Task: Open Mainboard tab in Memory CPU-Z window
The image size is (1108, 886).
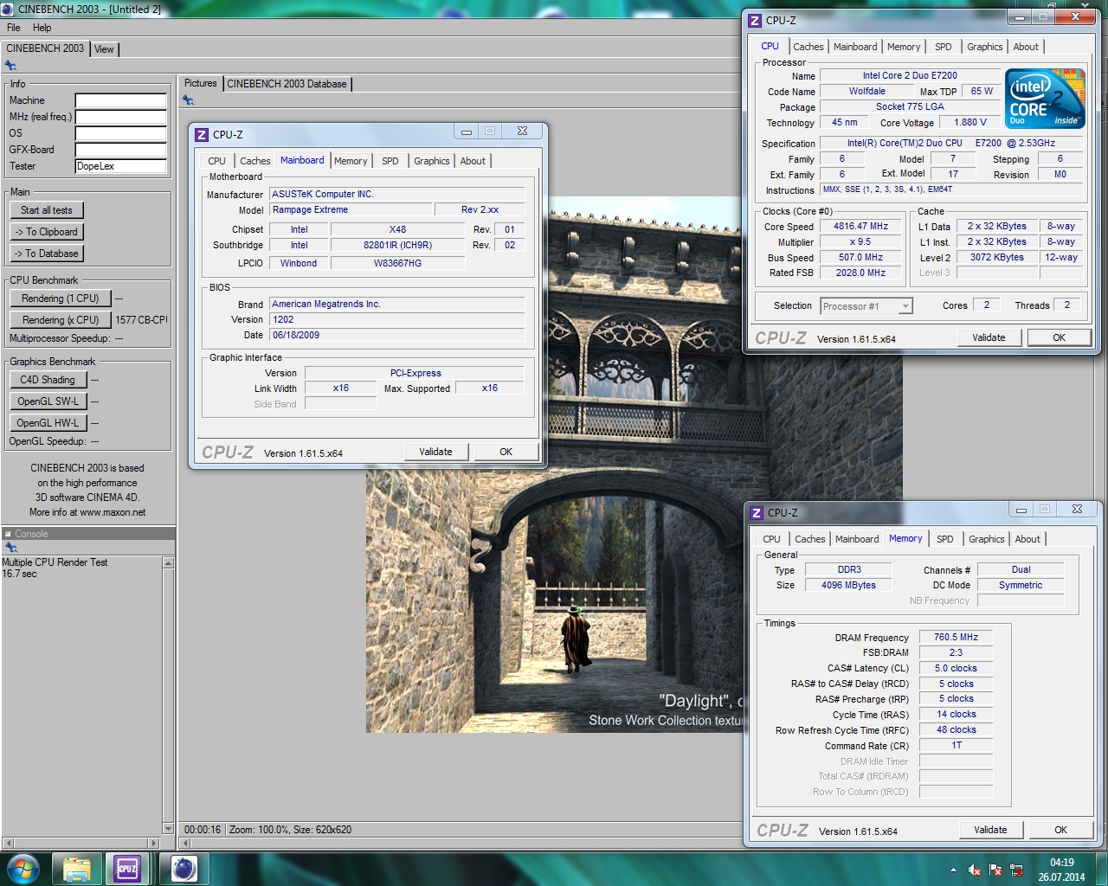Action: tap(857, 539)
